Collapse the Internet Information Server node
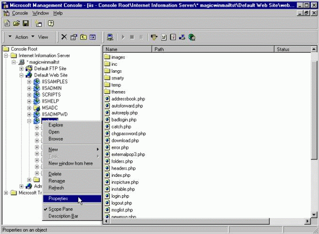Screen dimensions: 319x234 tap(6, 56)
